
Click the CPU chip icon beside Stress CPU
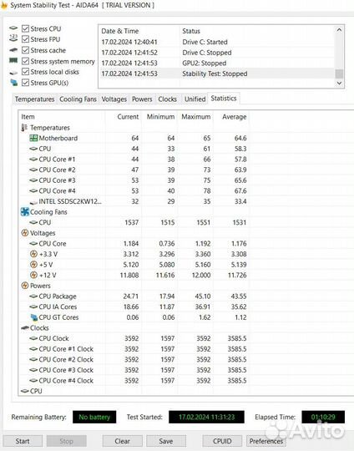pyautogui.click(x=13, y=28)
